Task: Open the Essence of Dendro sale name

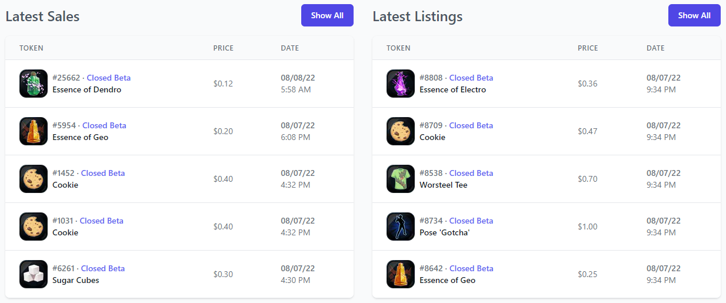Action: pyautogui.click(x=86, y=89)
